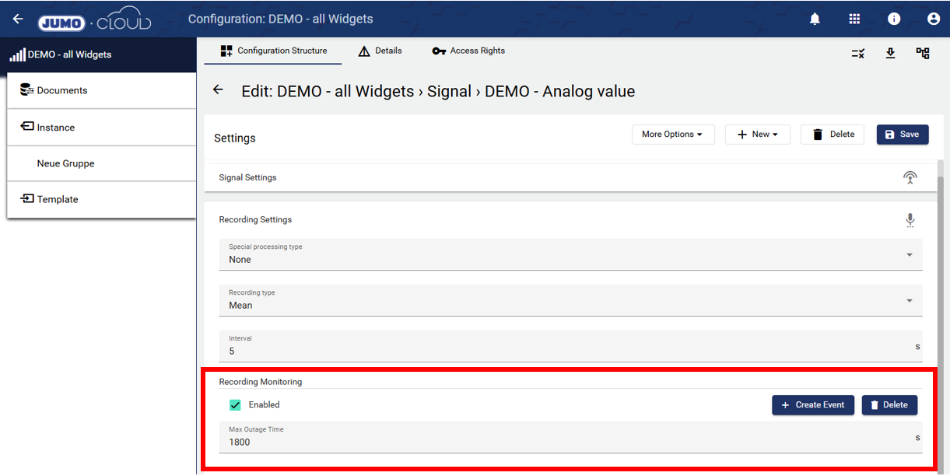Uncheck the Enabled recording monitoring checkbox
This screenshot has width=950, height=476.
236,404
